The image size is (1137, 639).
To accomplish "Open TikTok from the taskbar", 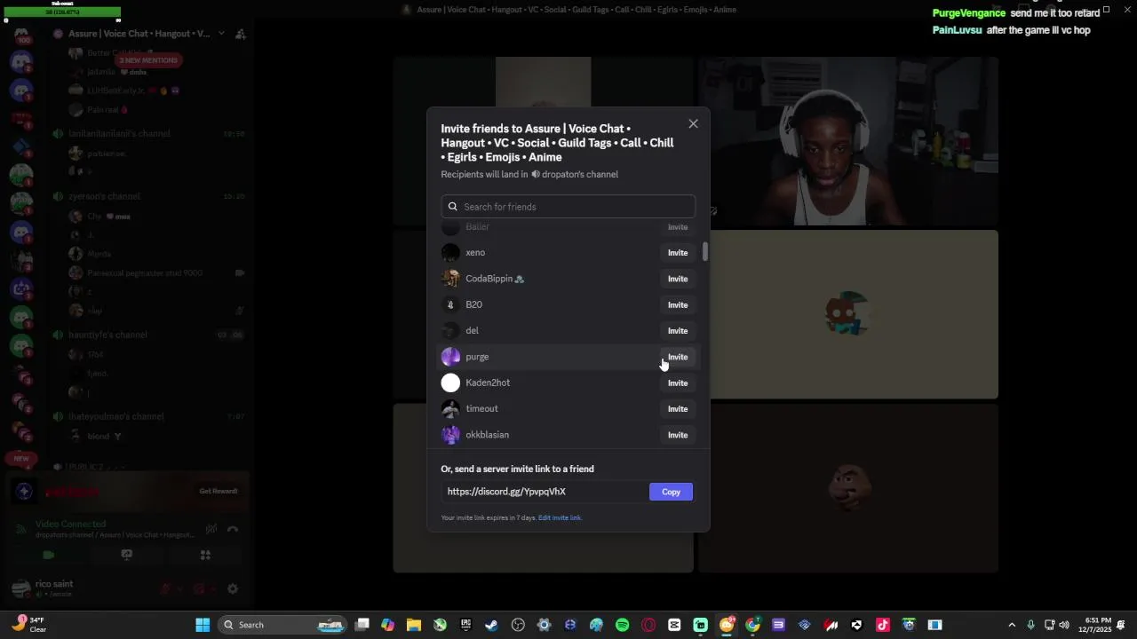I will (x=883, y=625).
